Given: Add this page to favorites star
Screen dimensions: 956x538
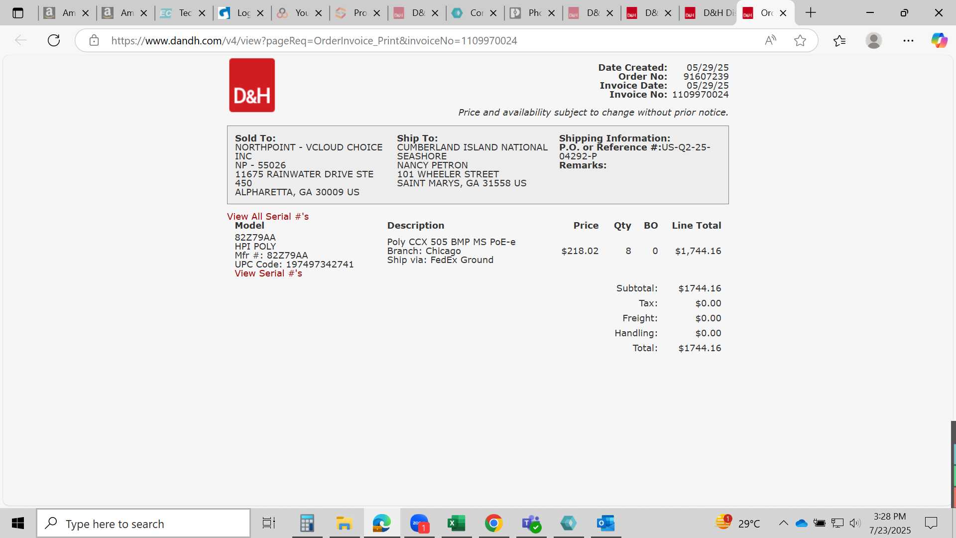Looking at the screenshot, I should pos(800,40).
